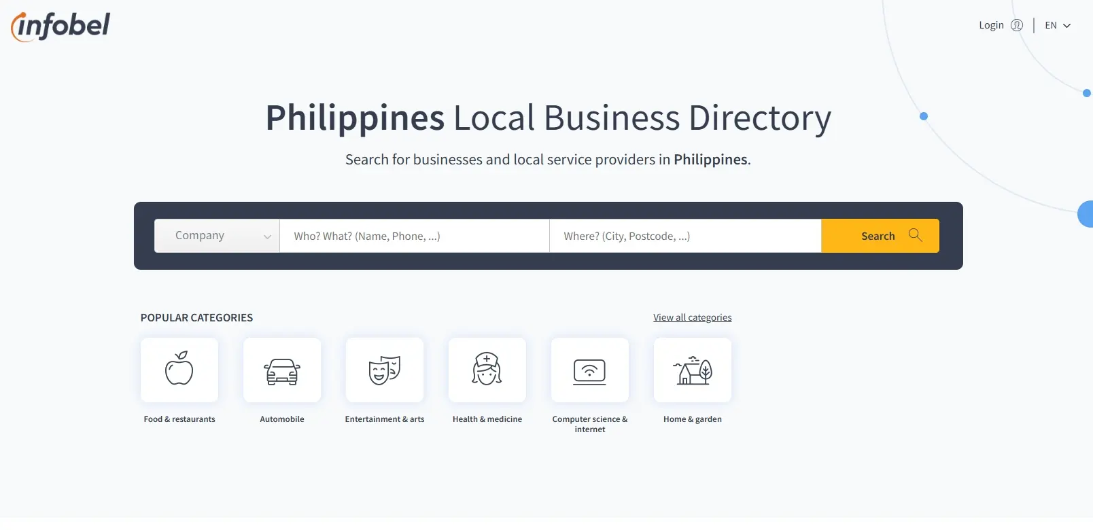Select the Automobile car icon
The height and width of the screenshot is (530, 1093).
point(282,370)
